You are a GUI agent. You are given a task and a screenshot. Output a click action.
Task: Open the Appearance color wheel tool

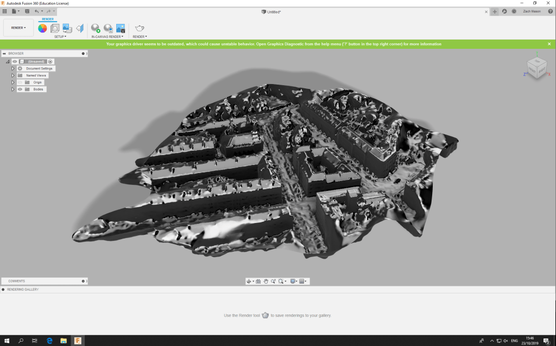42,28
